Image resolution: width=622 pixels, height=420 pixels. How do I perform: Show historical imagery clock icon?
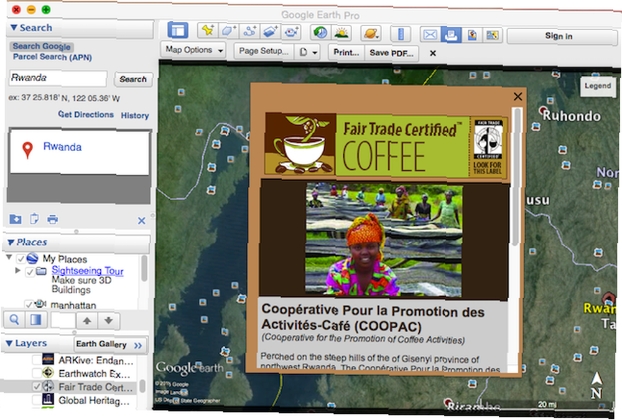(320, 32)
